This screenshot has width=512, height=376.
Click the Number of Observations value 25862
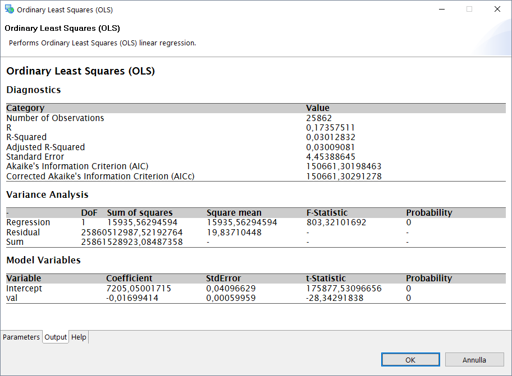click(x=319, y=118)
